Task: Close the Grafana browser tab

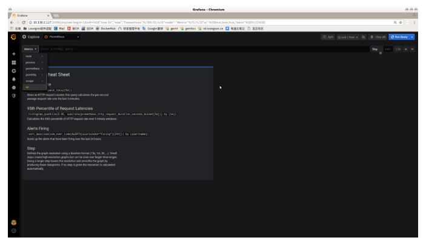Action: pos(48,16)
